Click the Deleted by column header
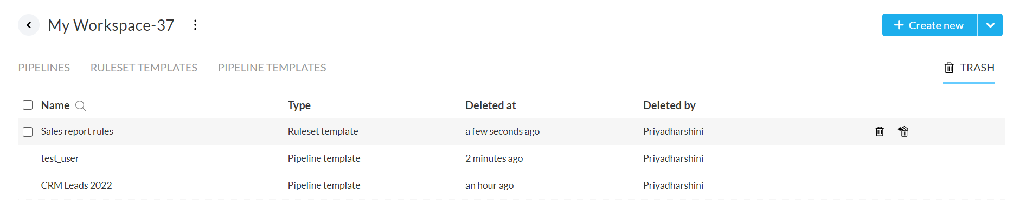 (669, 105)
